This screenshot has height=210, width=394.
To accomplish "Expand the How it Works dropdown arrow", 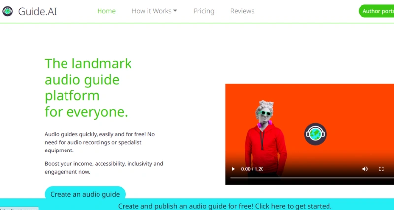I will coord(175,11).
